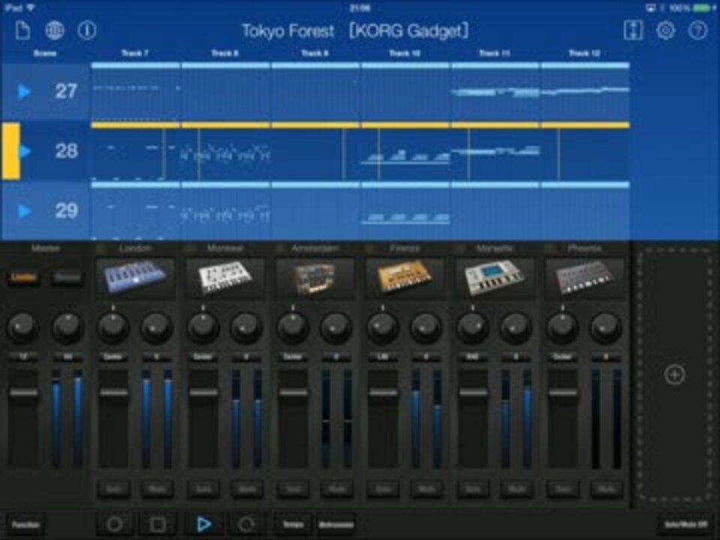
Task: Mute the Marseille track
Action: [517, 490]
